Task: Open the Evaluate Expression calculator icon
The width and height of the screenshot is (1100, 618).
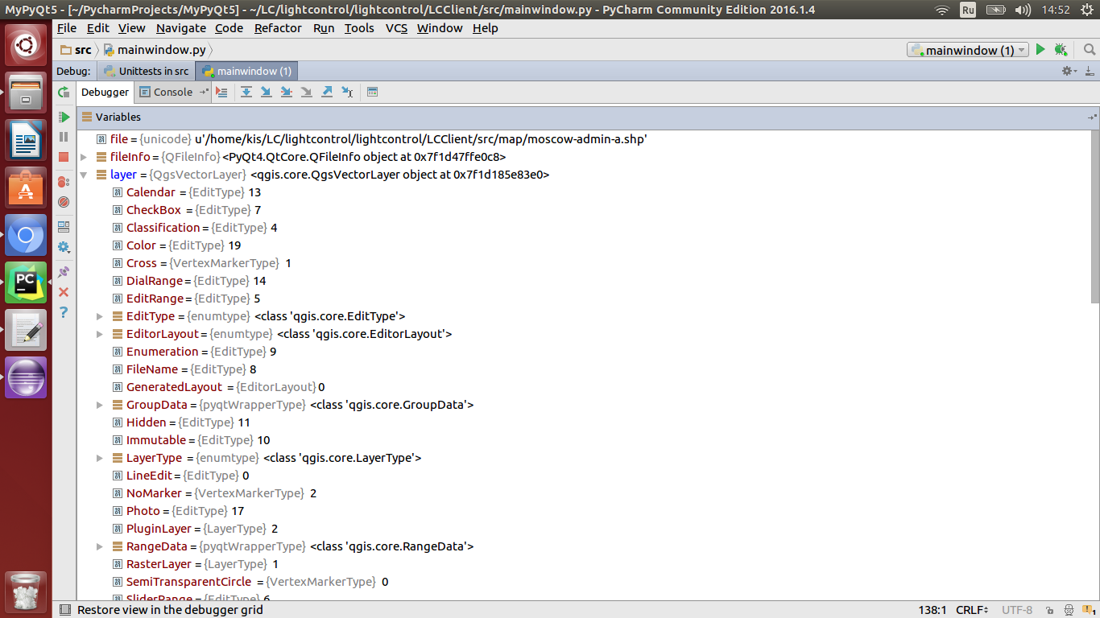Action: (372, 92)
